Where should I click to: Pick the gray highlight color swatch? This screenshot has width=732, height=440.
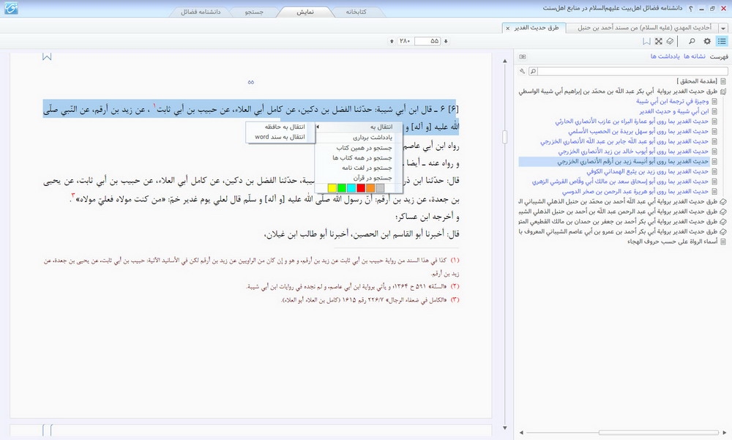coord(380,187)
